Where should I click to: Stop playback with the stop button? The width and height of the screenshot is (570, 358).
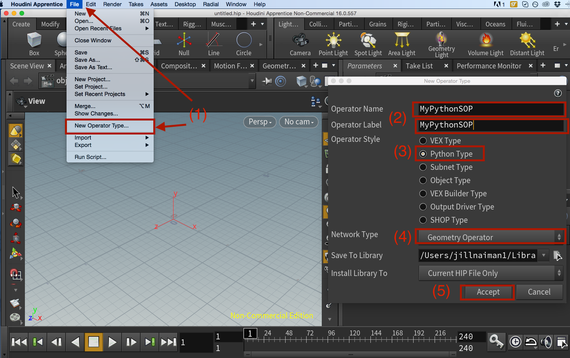(94, 342)
